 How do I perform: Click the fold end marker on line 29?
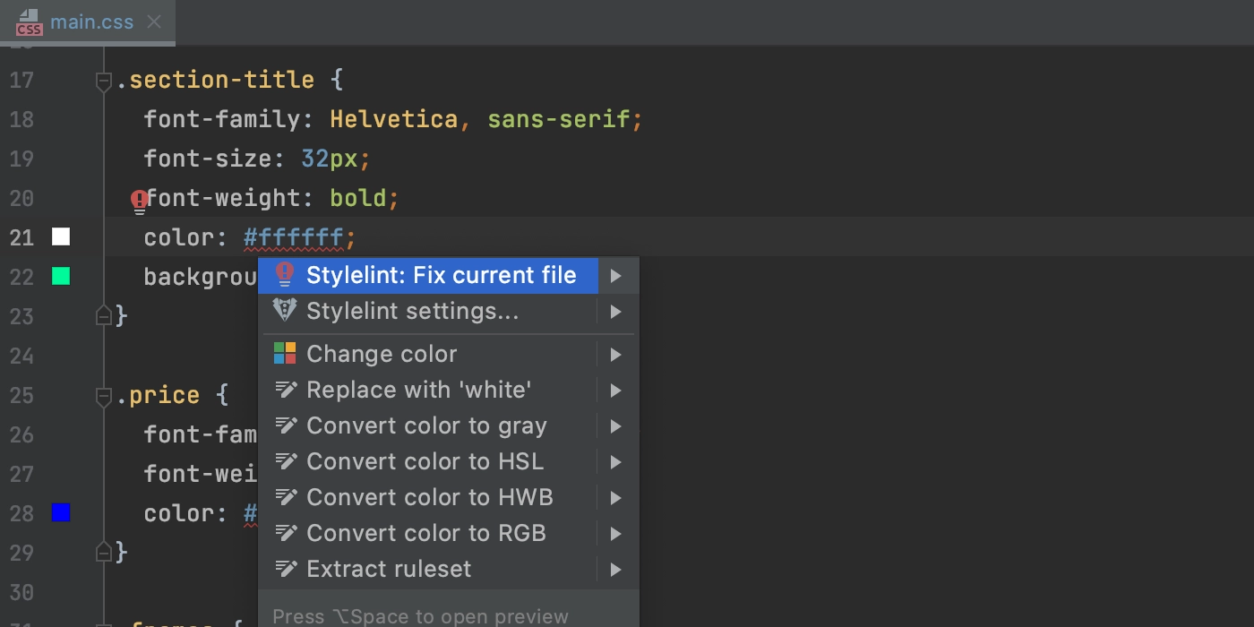click(x=104, y=552)
